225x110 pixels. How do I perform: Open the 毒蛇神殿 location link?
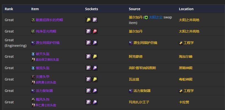(186, 79)
